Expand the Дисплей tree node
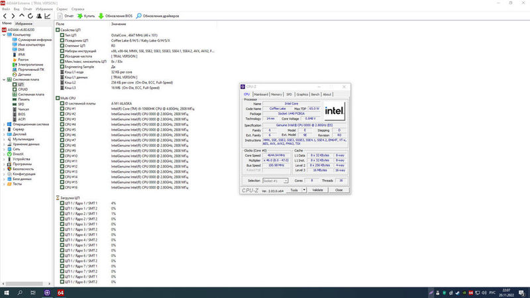The width and height of the screenshot is (530, 298). (x=4, y=134)
